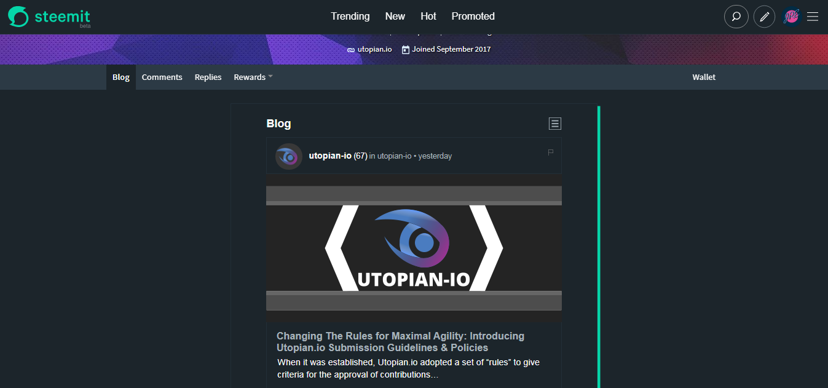Toggle the blog list layout icon

pyautogui.click(x=555, y=124)
